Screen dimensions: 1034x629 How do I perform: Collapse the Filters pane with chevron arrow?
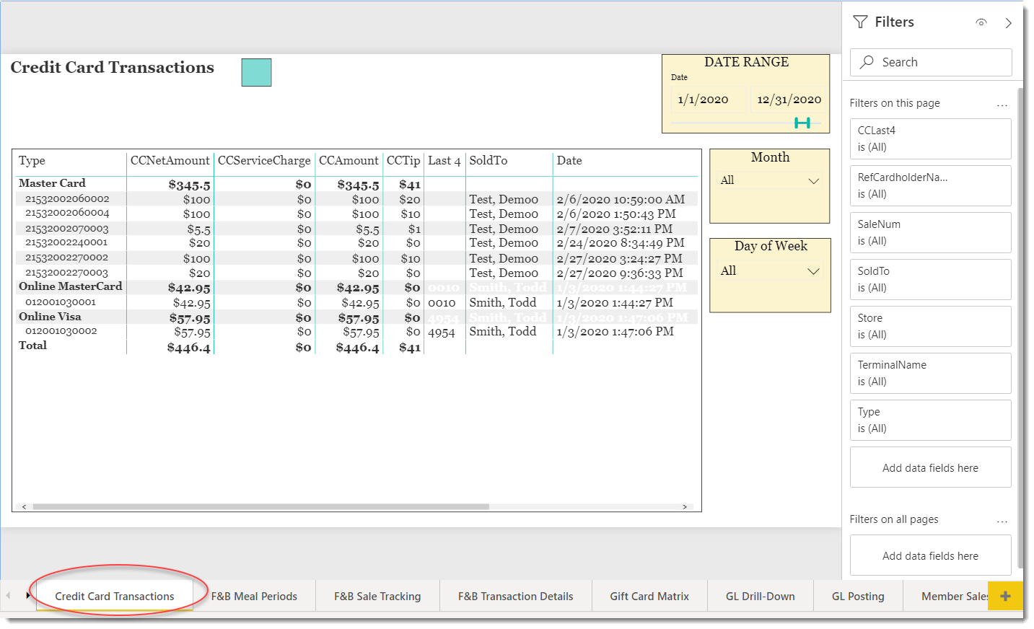pyautogui.click(x=1008, y=23)
